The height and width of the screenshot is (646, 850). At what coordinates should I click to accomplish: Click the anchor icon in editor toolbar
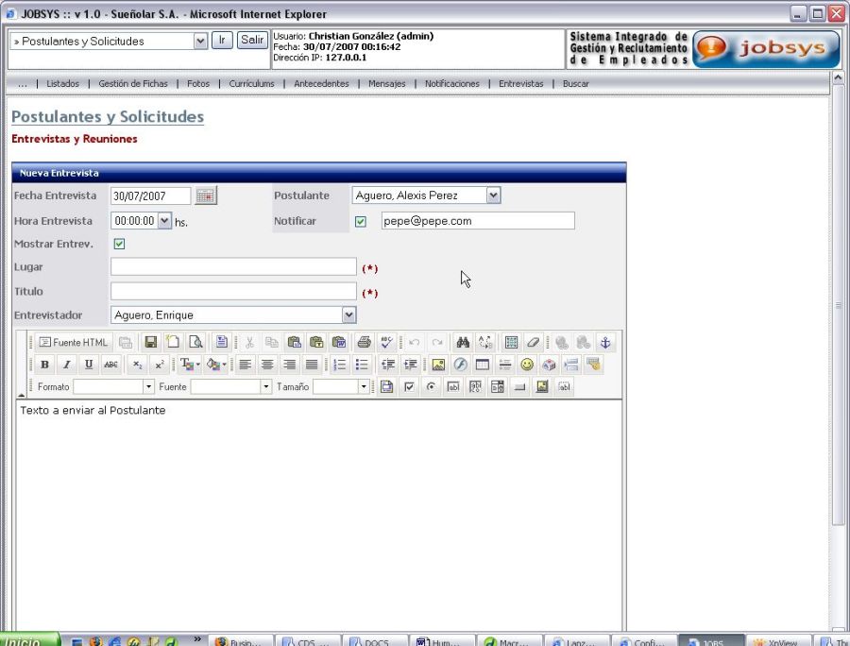[606, 342]
